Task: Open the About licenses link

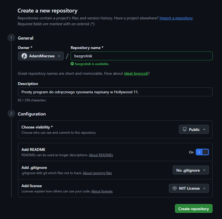Action: pos(102,191)
